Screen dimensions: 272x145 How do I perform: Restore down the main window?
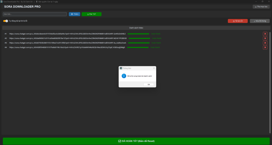tap(262, 2)
